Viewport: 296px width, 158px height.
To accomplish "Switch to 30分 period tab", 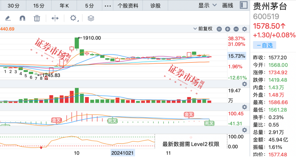I will tap(13, 6).
